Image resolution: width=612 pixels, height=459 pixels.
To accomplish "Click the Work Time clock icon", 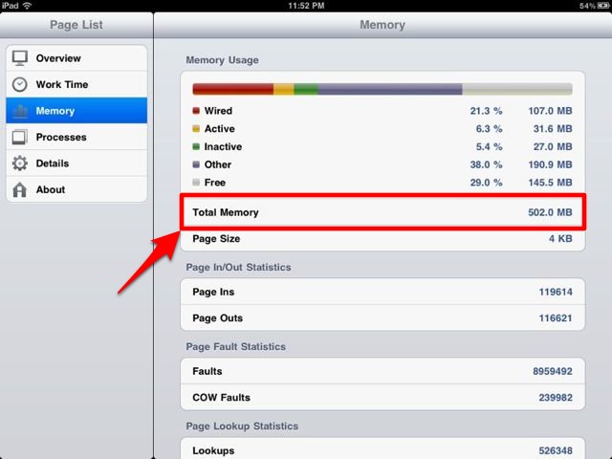I will coord(19,84).
